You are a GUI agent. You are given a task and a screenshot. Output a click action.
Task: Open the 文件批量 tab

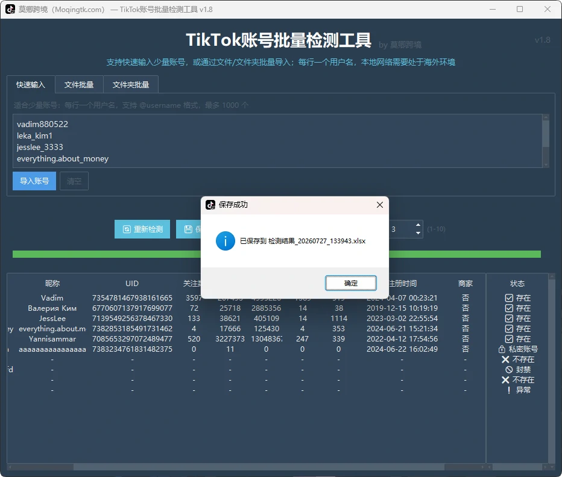pos(79,85)
